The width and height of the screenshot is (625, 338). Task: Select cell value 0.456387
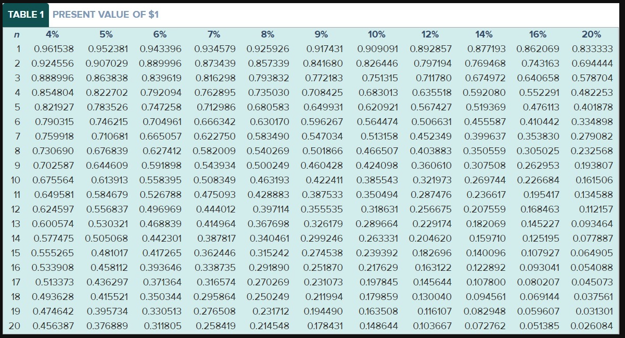tap(53, 326)
